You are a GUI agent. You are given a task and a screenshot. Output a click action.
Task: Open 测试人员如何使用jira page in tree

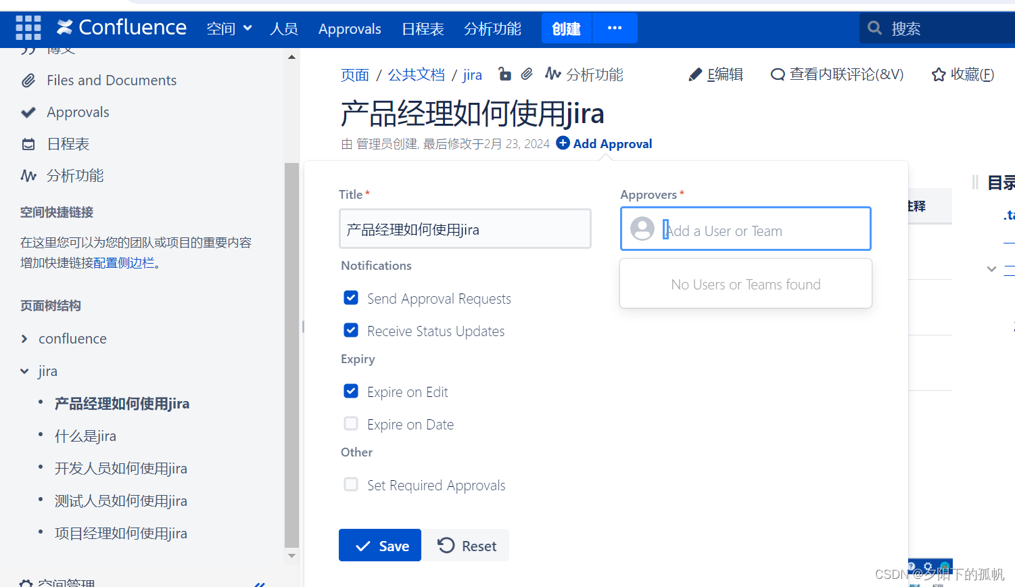pyautogui.click(x=121, y=501)
